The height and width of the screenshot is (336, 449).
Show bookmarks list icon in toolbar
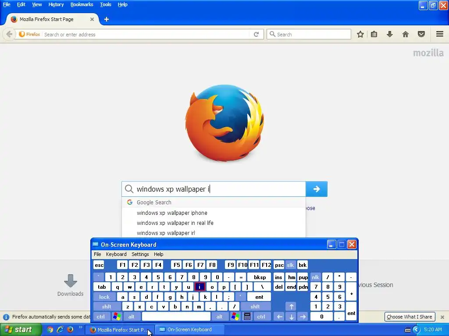click(x=374, y=34)
